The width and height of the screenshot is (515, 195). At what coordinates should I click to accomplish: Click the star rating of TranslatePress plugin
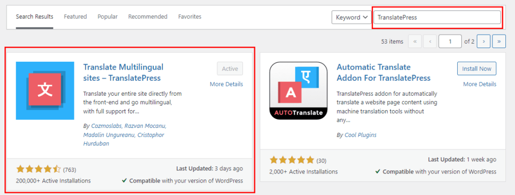(x=38, y=169)
